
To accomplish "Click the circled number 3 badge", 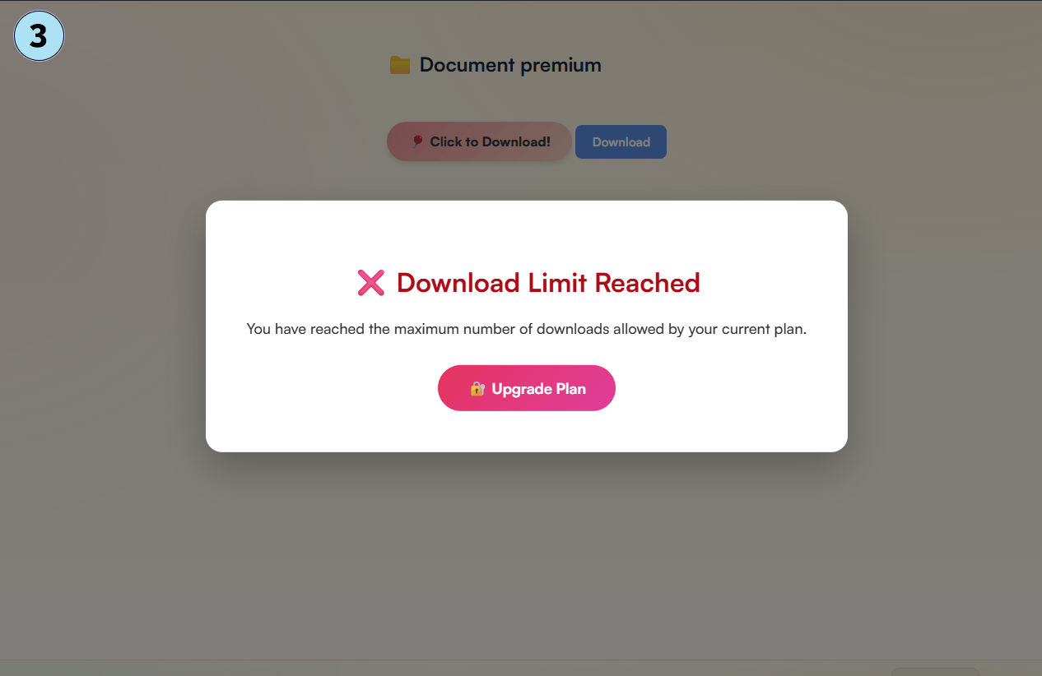I will [39, 37].
